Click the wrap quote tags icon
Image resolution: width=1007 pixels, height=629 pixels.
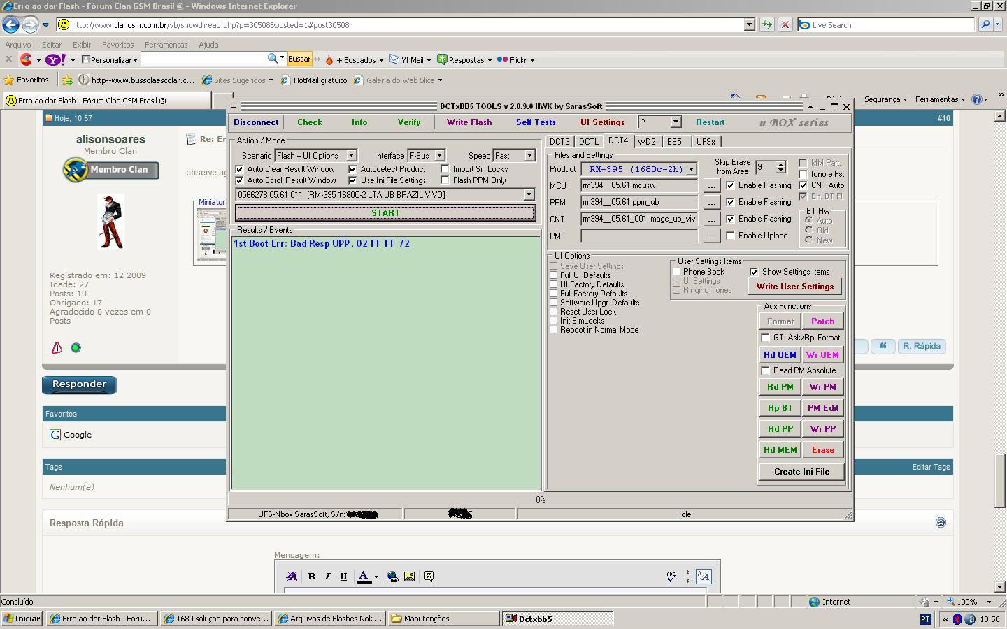click(x=429, y=577)
